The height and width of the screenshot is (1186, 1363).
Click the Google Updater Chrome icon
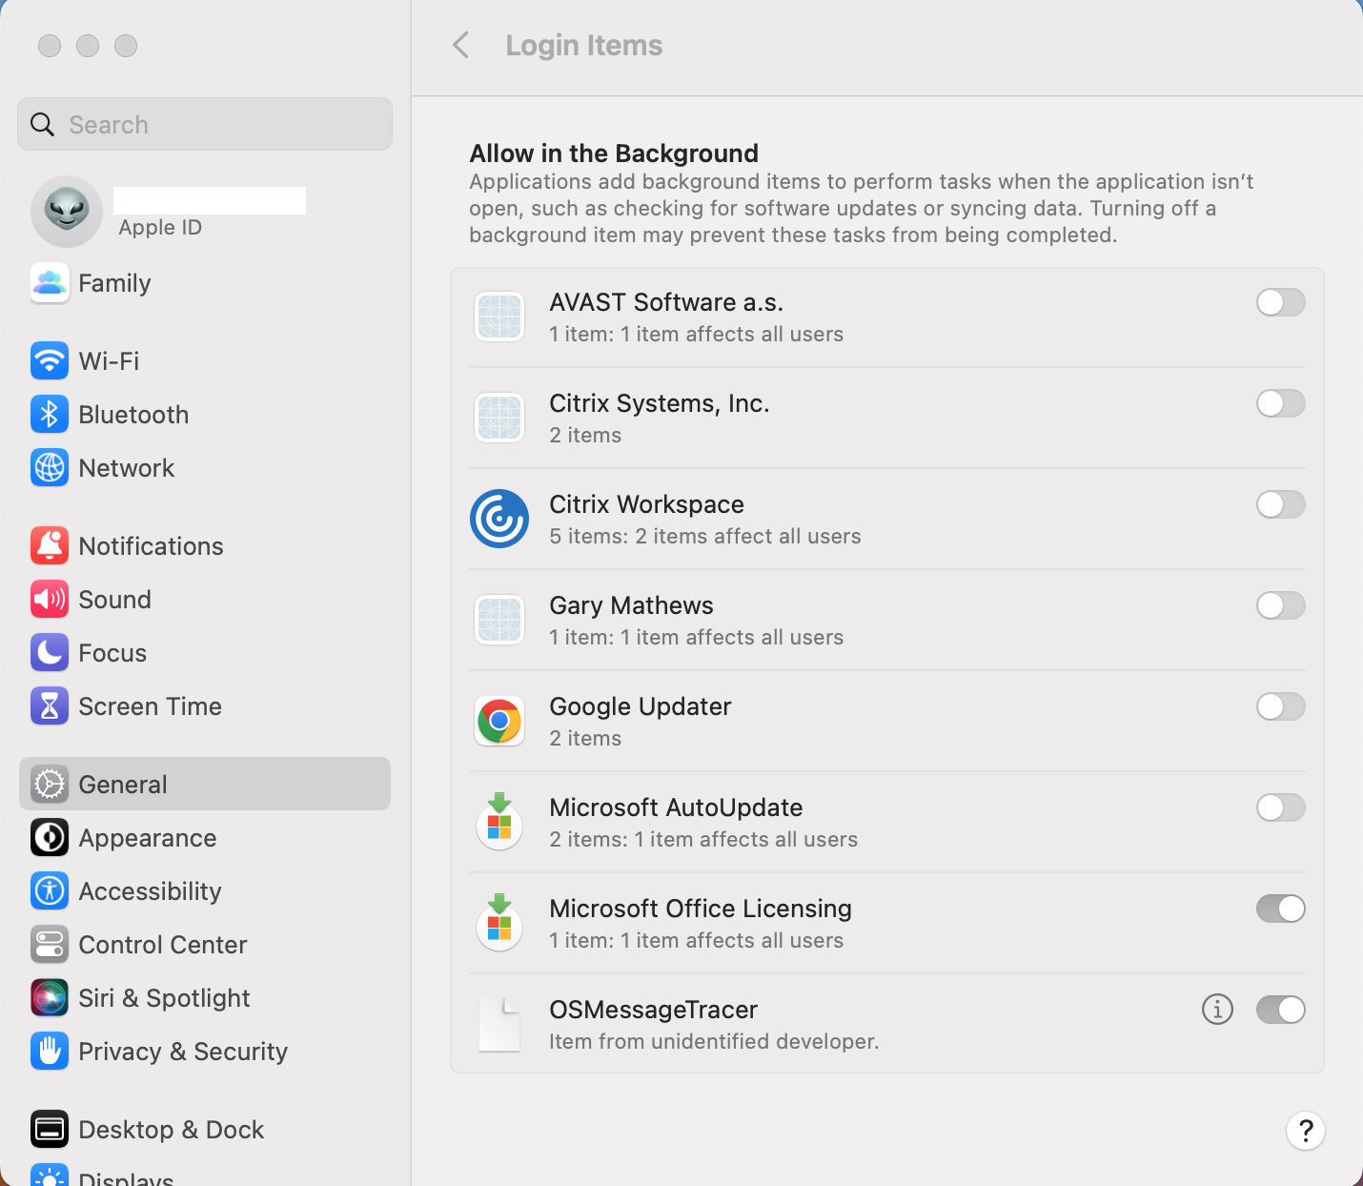point(499,721)
